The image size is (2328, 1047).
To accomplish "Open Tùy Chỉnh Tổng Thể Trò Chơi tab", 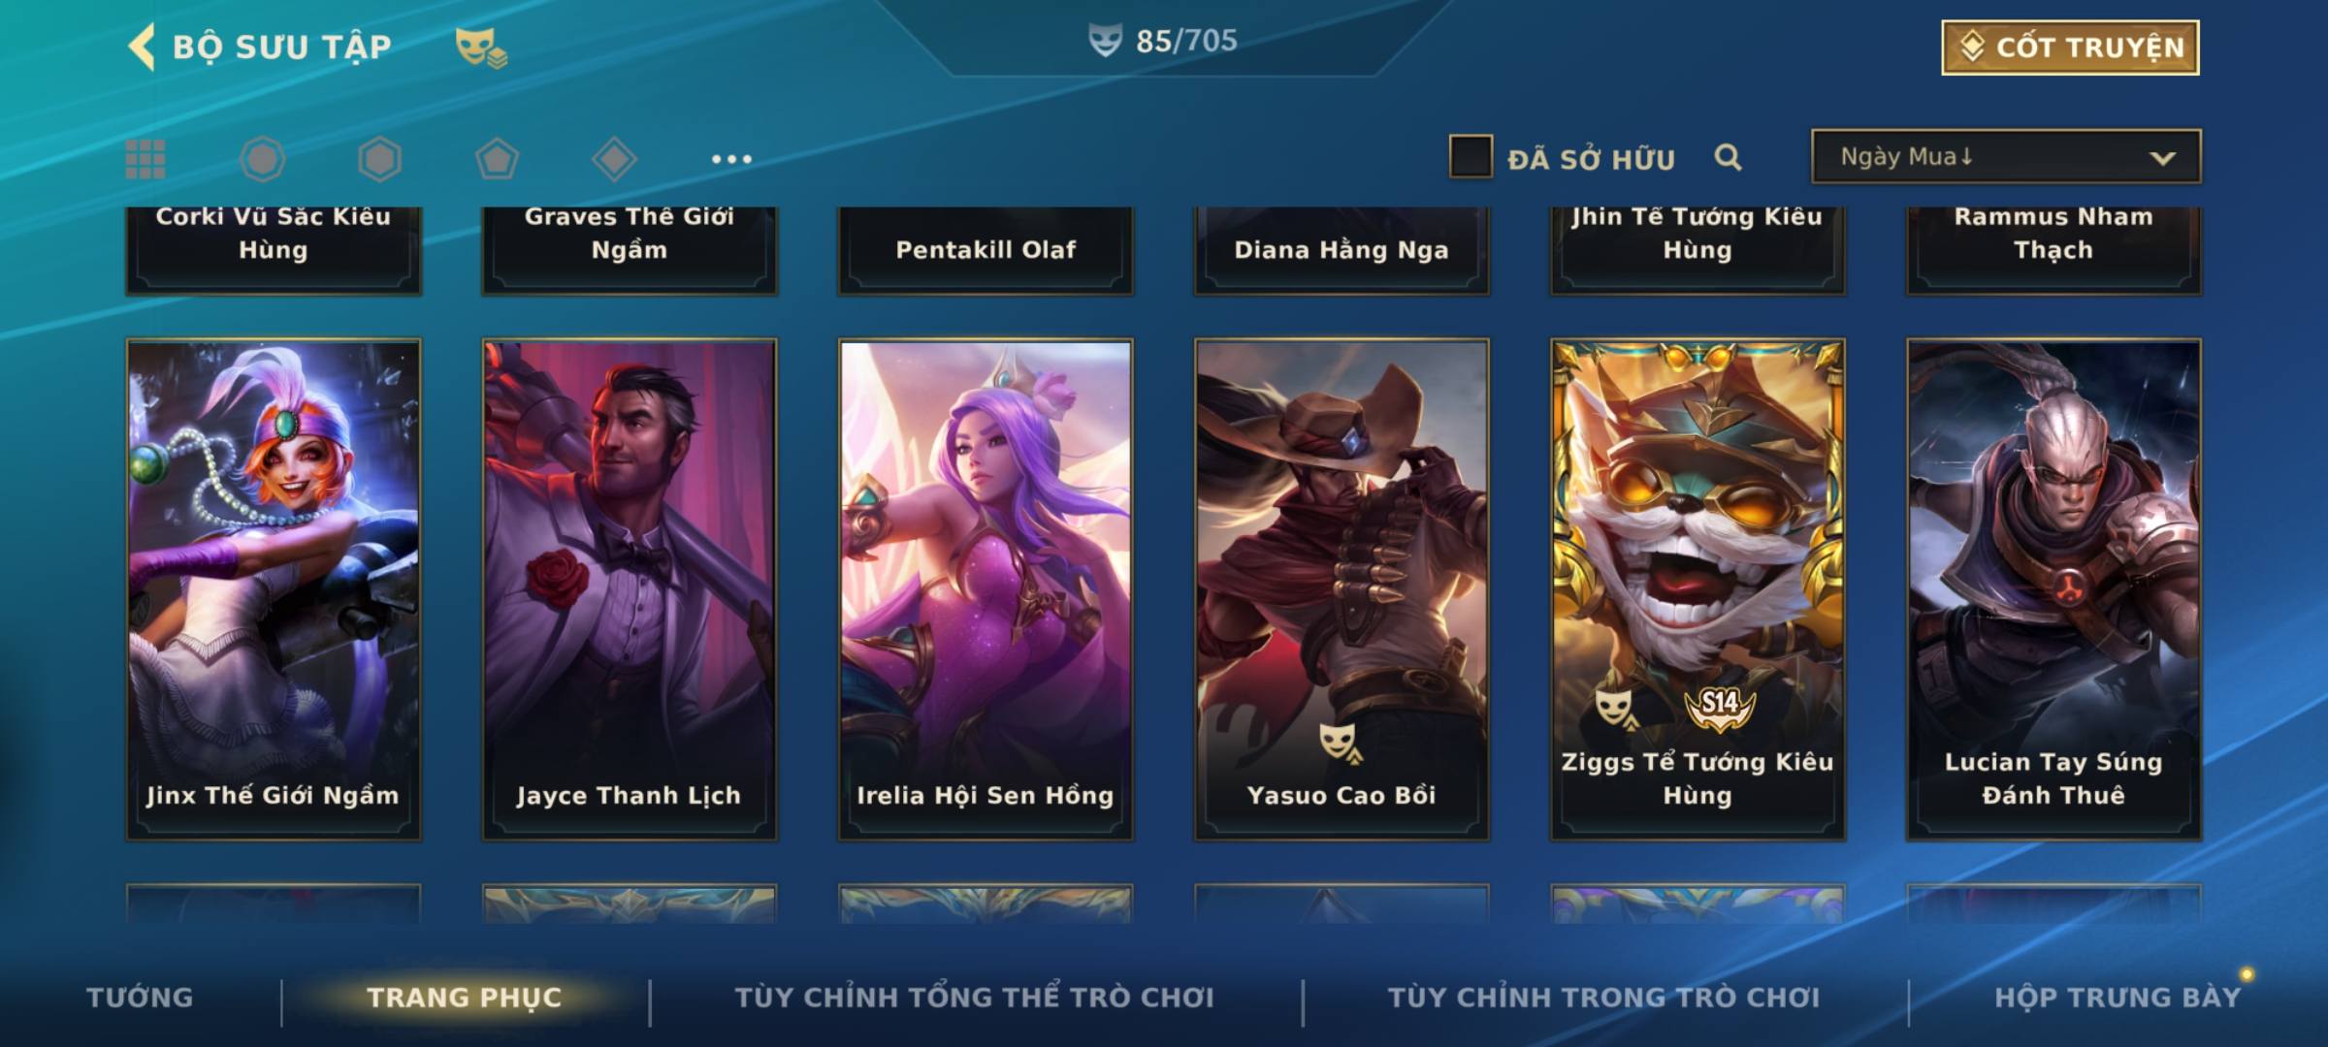I will point(974,997).
